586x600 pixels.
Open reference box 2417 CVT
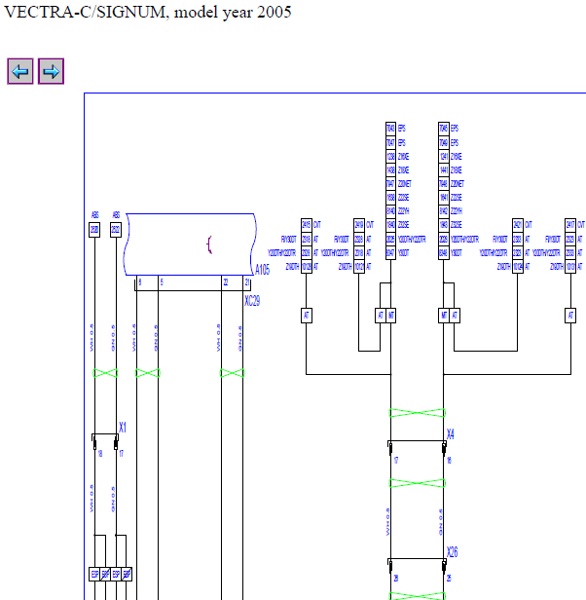coord(570,225)
